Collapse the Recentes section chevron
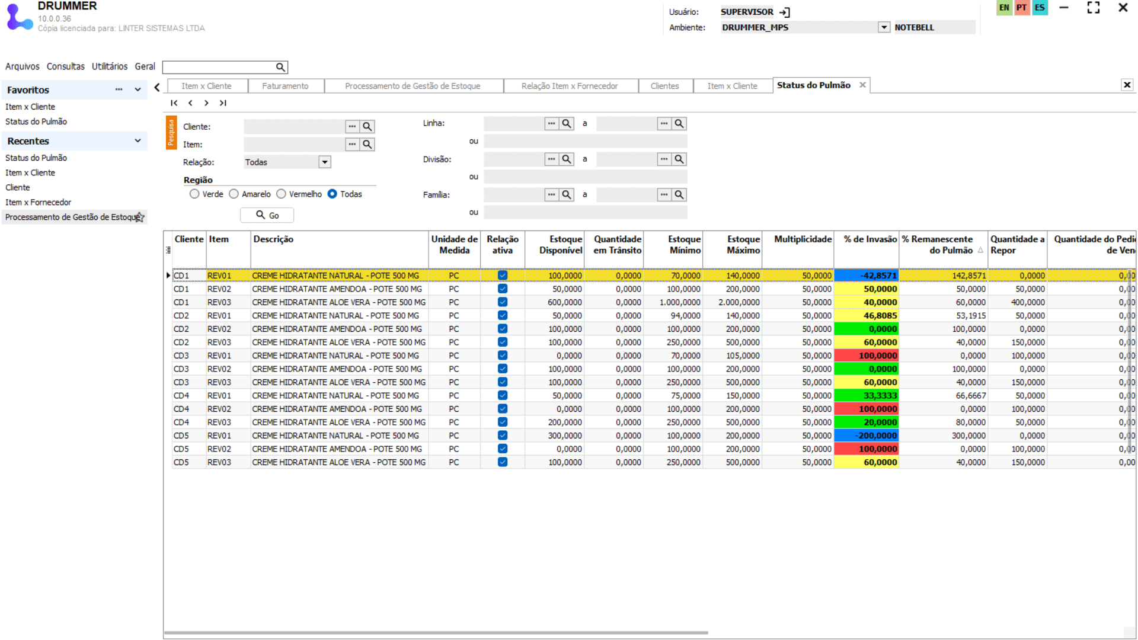1138x640 pixels. click(138, 141)
